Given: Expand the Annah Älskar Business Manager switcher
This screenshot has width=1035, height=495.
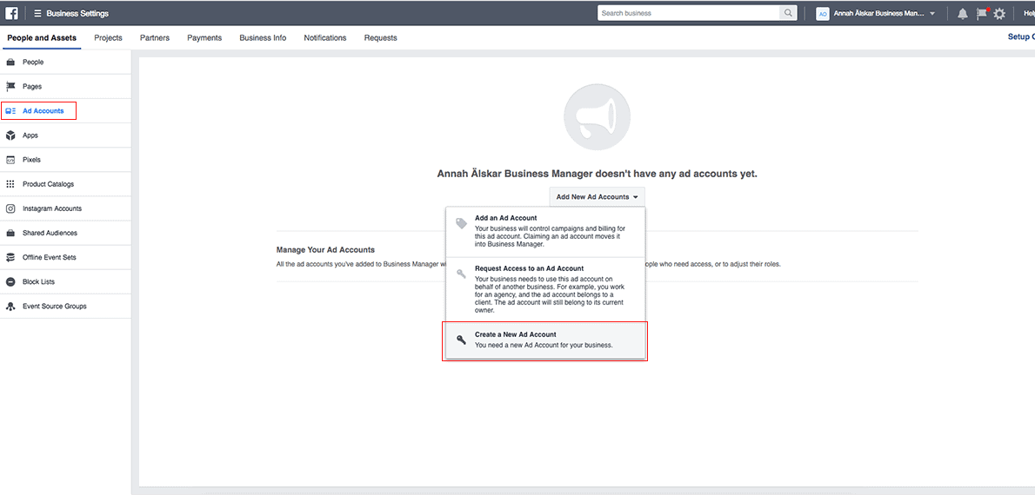Looking at the screenshot, I should point(878,14).
